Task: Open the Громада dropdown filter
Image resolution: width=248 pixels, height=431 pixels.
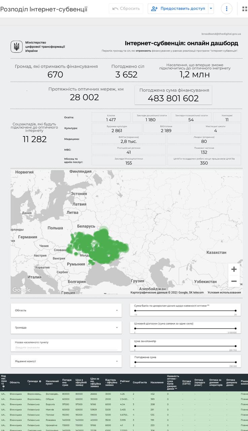Action: pos(66,327)
